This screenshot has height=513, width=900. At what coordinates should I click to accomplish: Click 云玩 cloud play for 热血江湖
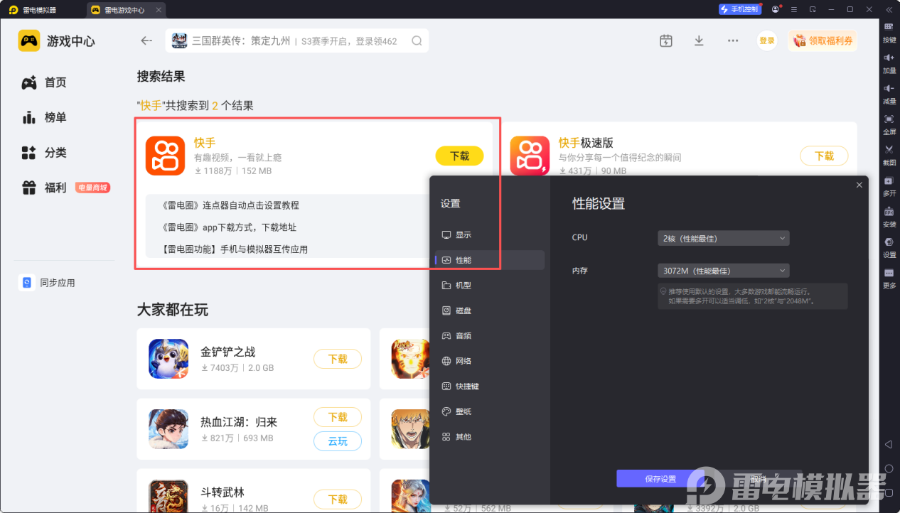tap(338, 441)
